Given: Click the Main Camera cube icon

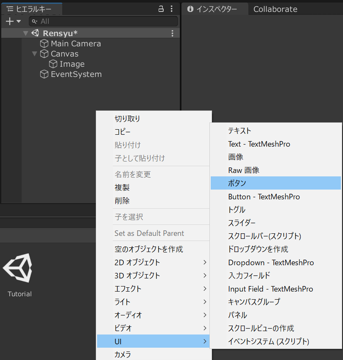Looking at the screenshot, I should pyautogui.click(x=44, y=43).
